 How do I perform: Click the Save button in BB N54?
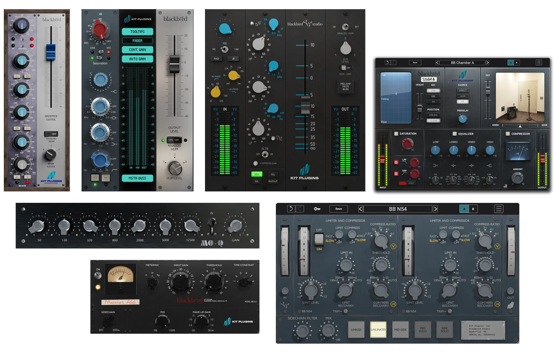coord(338,209)
